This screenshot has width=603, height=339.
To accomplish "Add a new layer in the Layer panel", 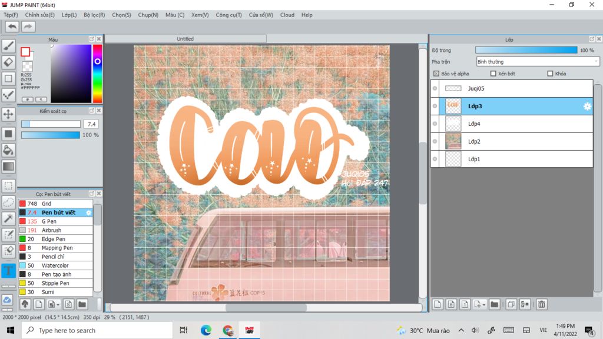I will coord(438,304).
